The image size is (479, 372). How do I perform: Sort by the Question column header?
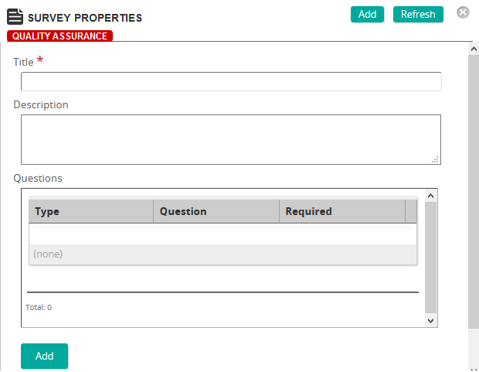216,211
